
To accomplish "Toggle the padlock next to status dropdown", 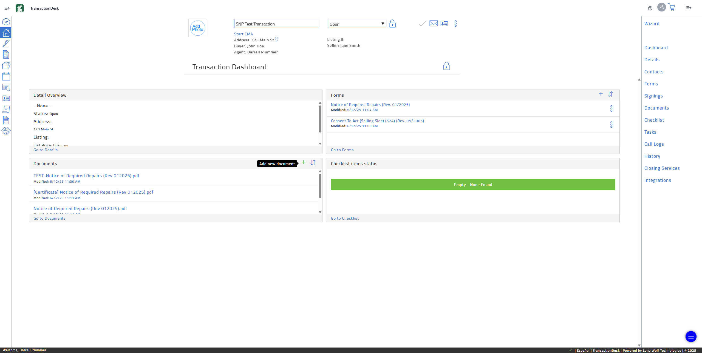I will (x=392, y=24).
